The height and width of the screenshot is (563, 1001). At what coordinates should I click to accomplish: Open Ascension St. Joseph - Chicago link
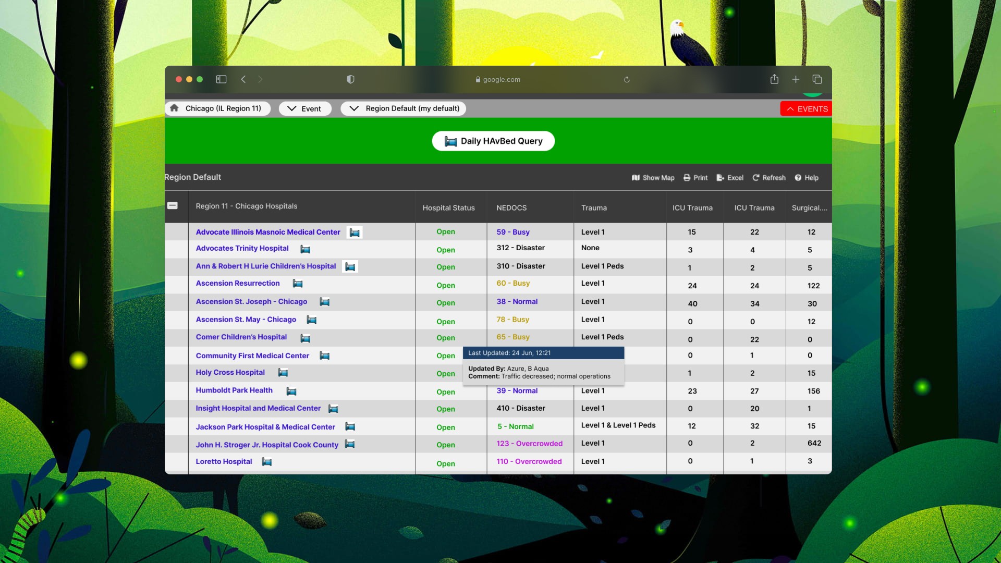(251, 301)
